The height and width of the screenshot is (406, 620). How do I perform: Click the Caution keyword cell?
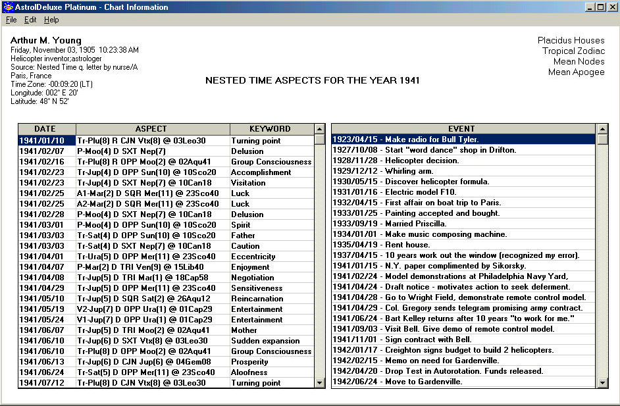tap(272, 246)
